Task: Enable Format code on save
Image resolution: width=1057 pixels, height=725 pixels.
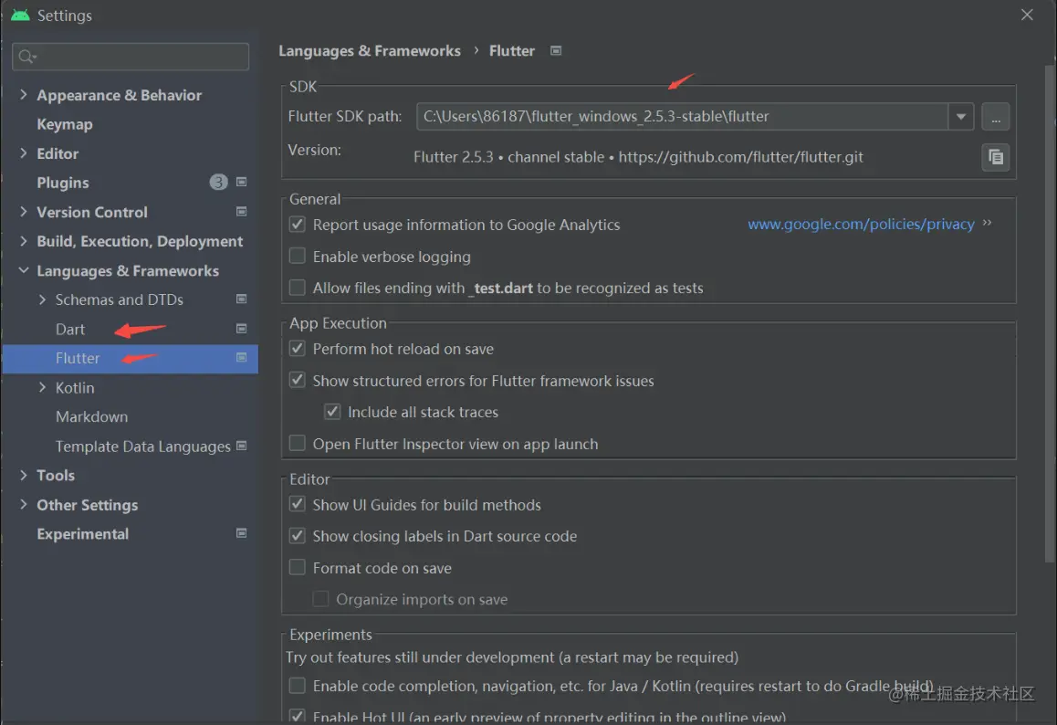Action: 297,568
